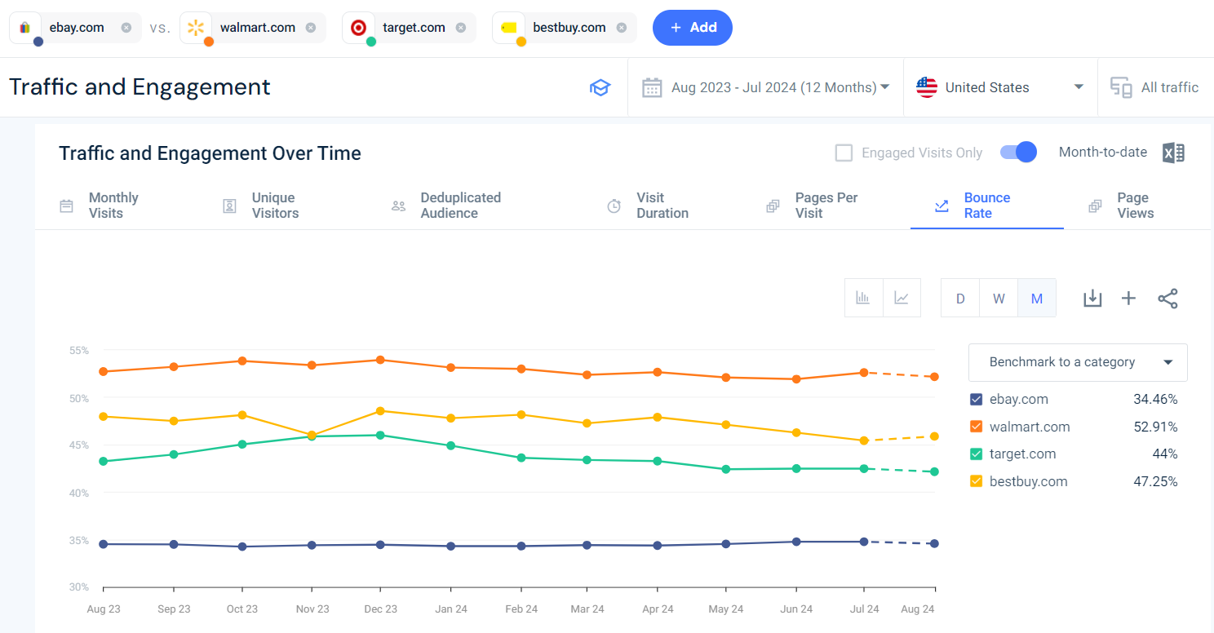Click the Page Views tab icon
This screenshot has width=1214, height=633.
point(1095,206)
